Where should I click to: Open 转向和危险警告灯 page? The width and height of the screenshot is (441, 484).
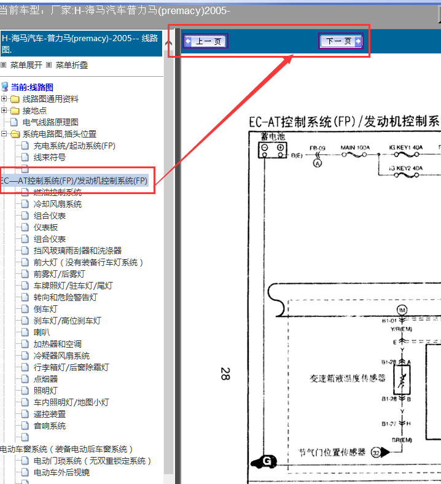point(66,297)
